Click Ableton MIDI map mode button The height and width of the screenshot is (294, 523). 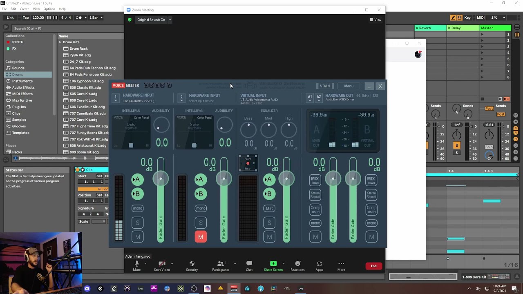481,18
